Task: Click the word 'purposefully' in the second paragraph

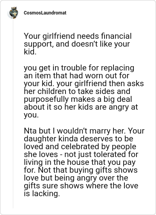Action: pos(46,99)
